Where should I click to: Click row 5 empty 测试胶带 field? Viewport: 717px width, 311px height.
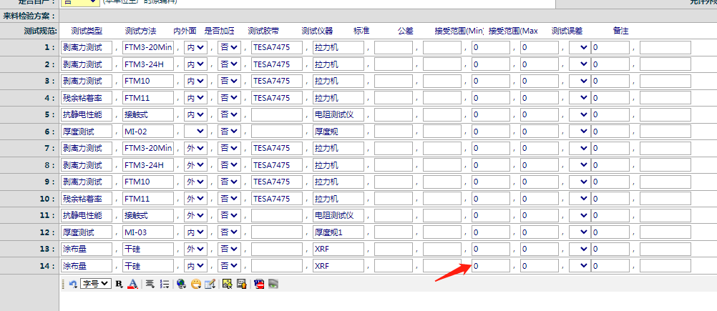click(x=277, y=114)
